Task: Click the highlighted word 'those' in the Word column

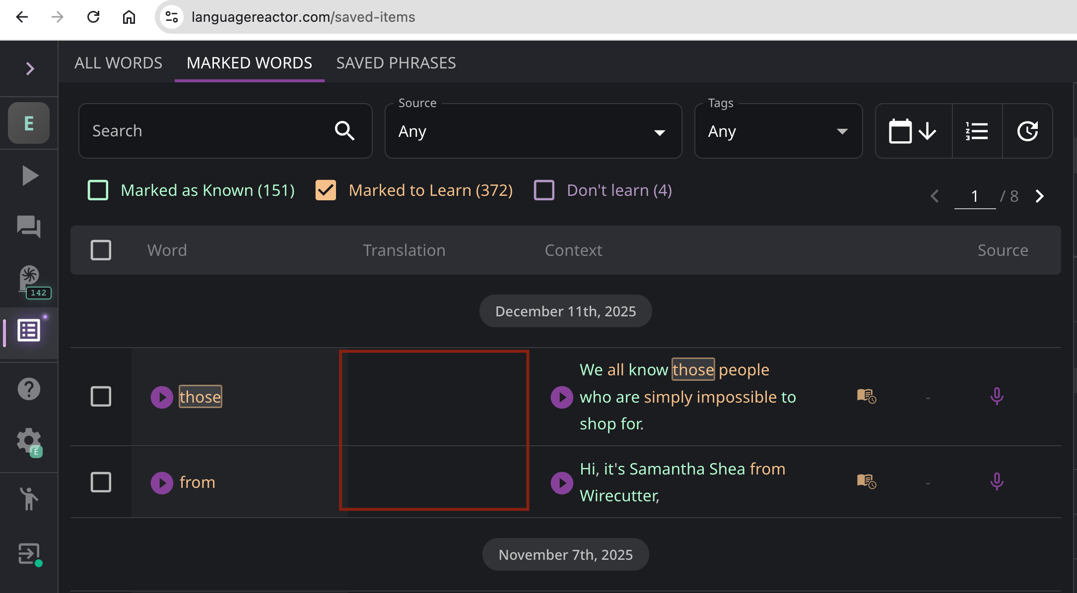Action: click(x=200, y=397)
